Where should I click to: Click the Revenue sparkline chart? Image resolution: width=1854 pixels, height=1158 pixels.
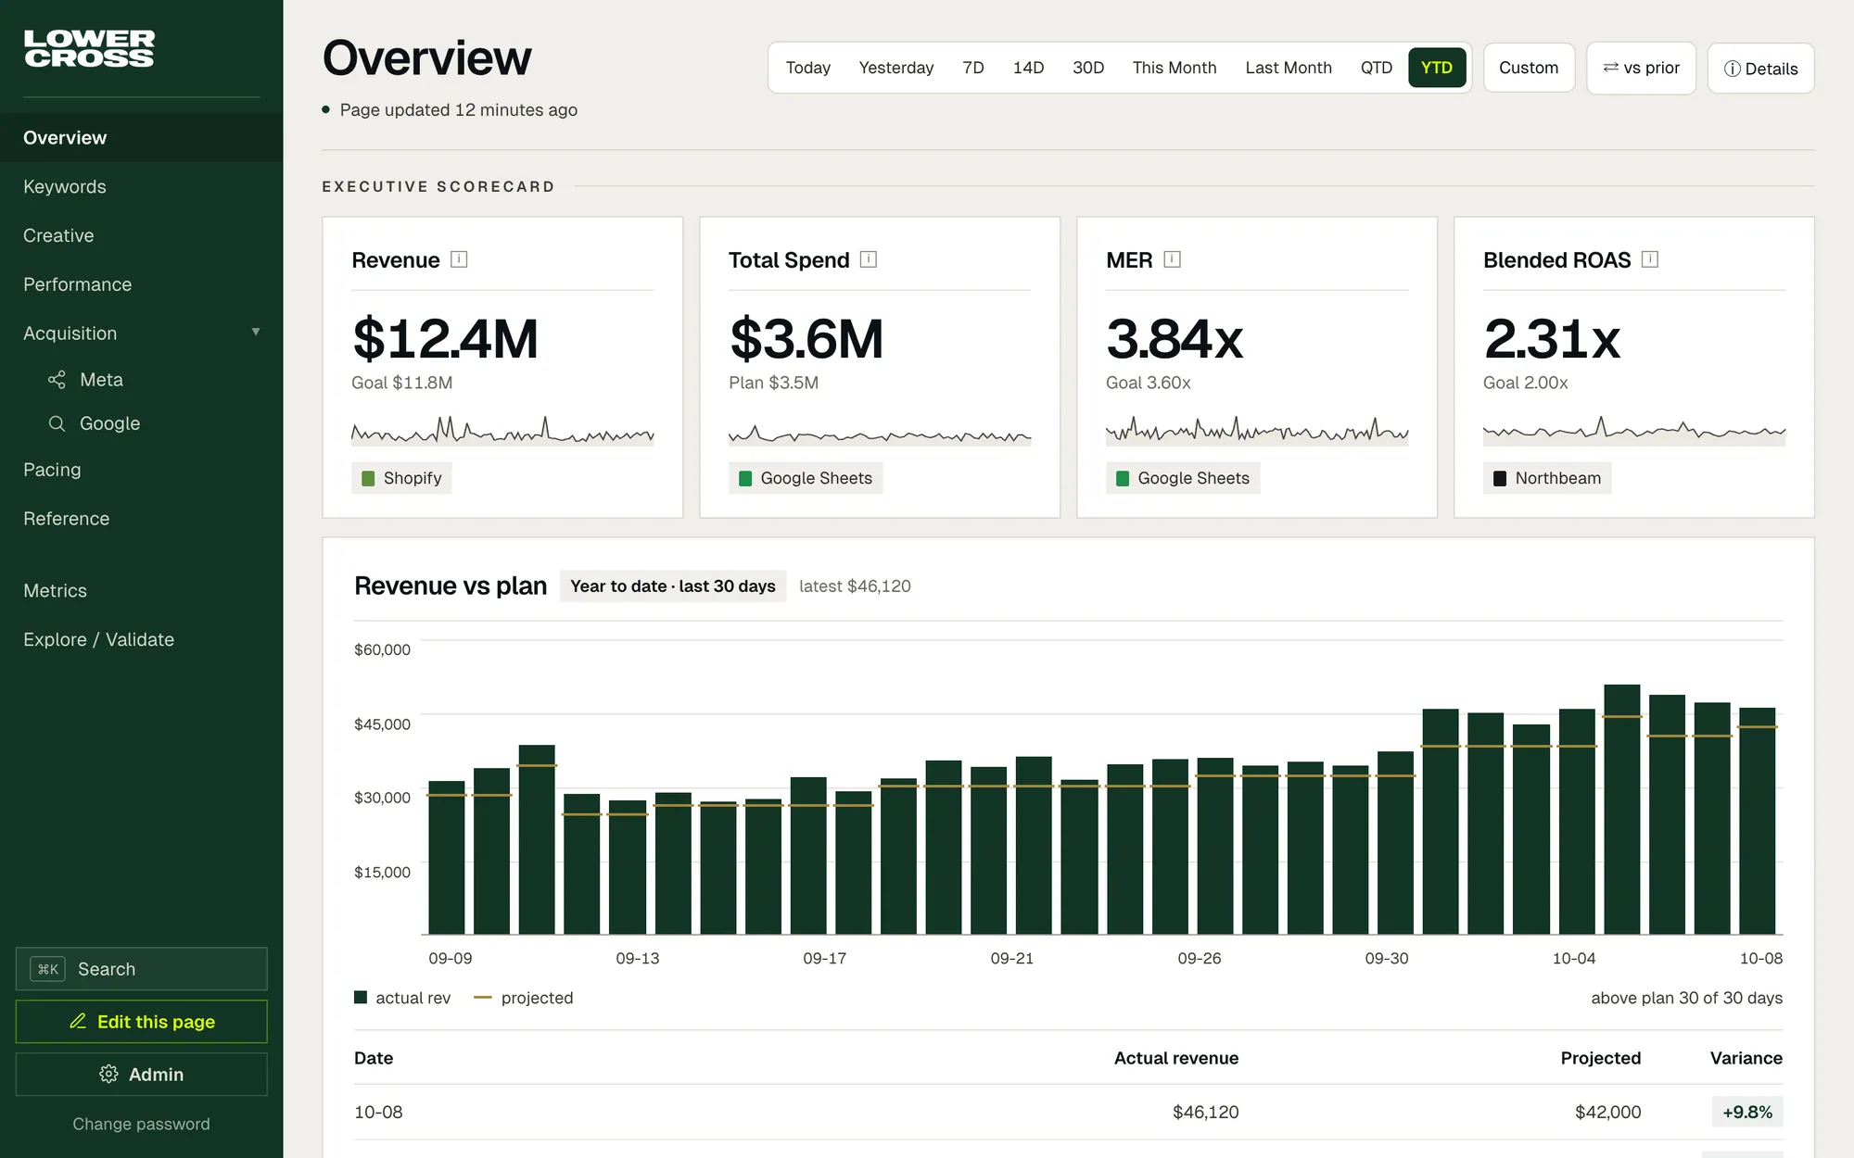click(x=502, y=431)
